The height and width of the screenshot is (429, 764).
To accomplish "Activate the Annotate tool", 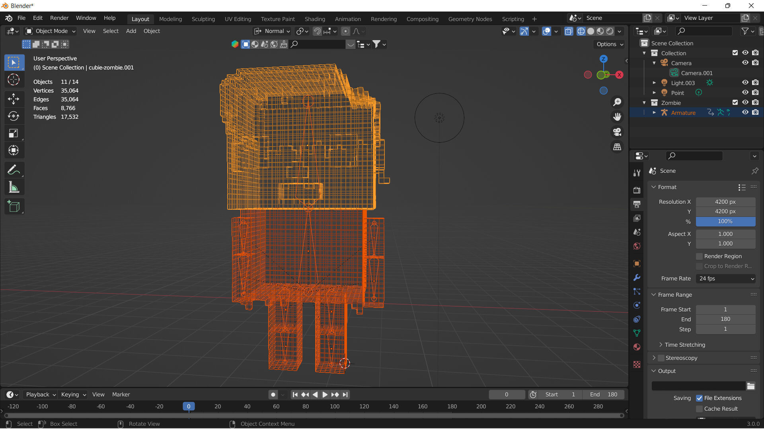I will point(14,170).
